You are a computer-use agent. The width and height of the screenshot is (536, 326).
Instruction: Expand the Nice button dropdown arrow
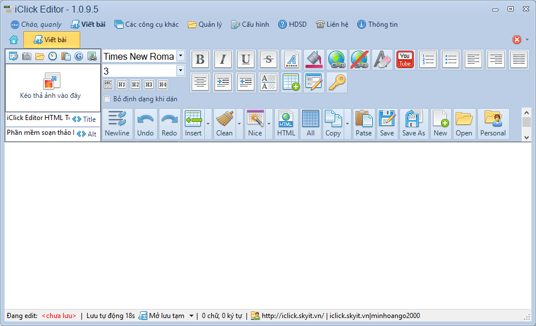coord(269,123)
